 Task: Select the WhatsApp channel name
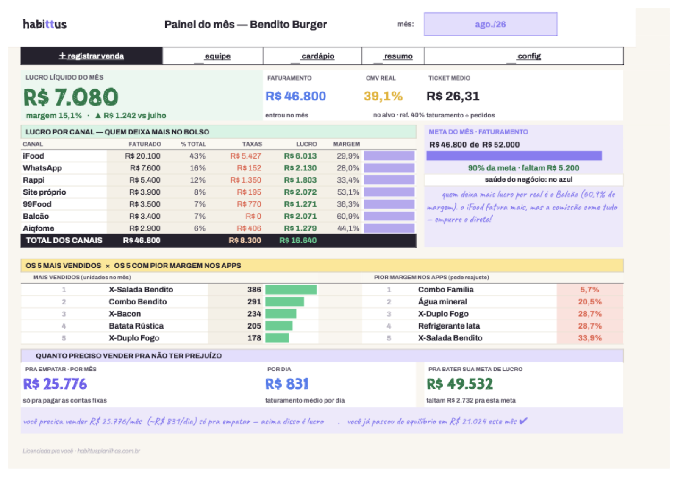(42, 168)
